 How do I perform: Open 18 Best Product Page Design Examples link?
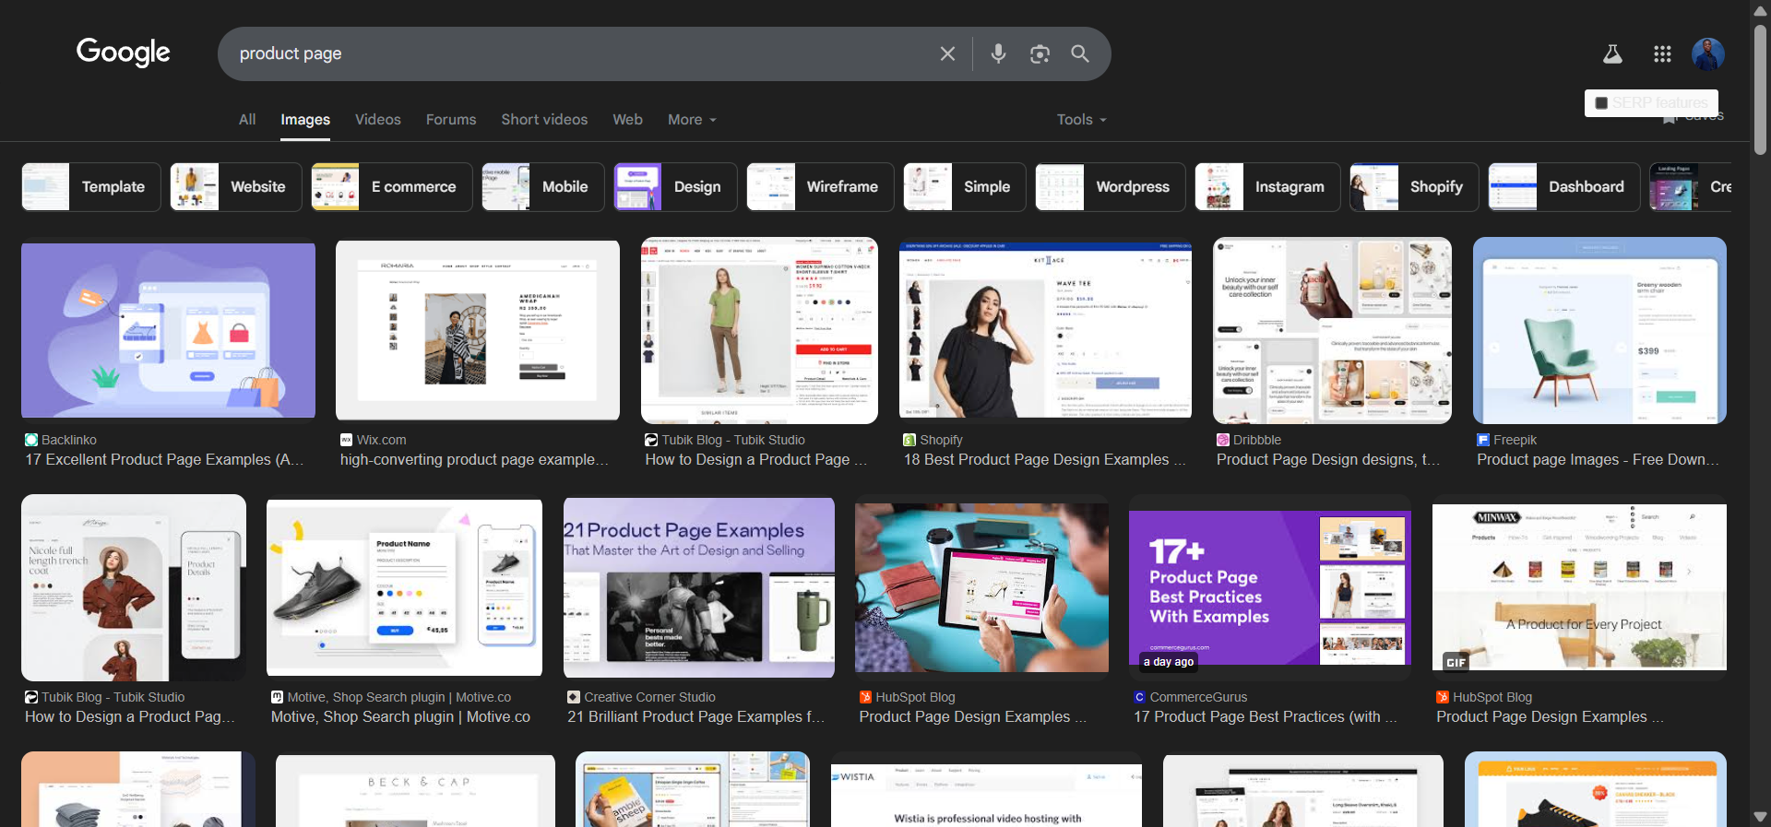point(1044,459)
